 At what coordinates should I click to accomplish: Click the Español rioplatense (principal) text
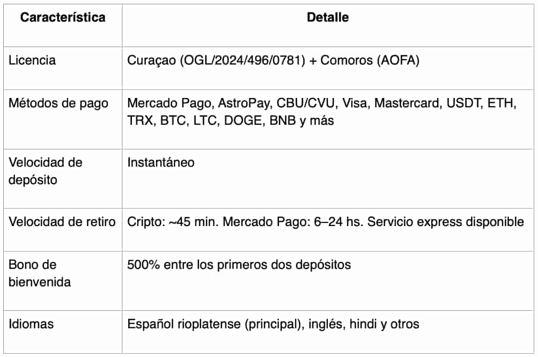[x=214, y=324]
